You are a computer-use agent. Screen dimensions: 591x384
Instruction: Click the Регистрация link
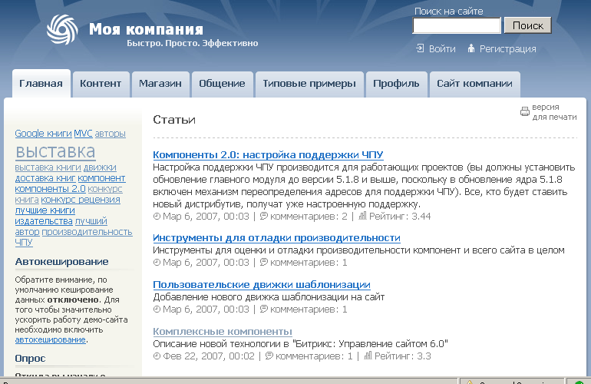[507, 49]
